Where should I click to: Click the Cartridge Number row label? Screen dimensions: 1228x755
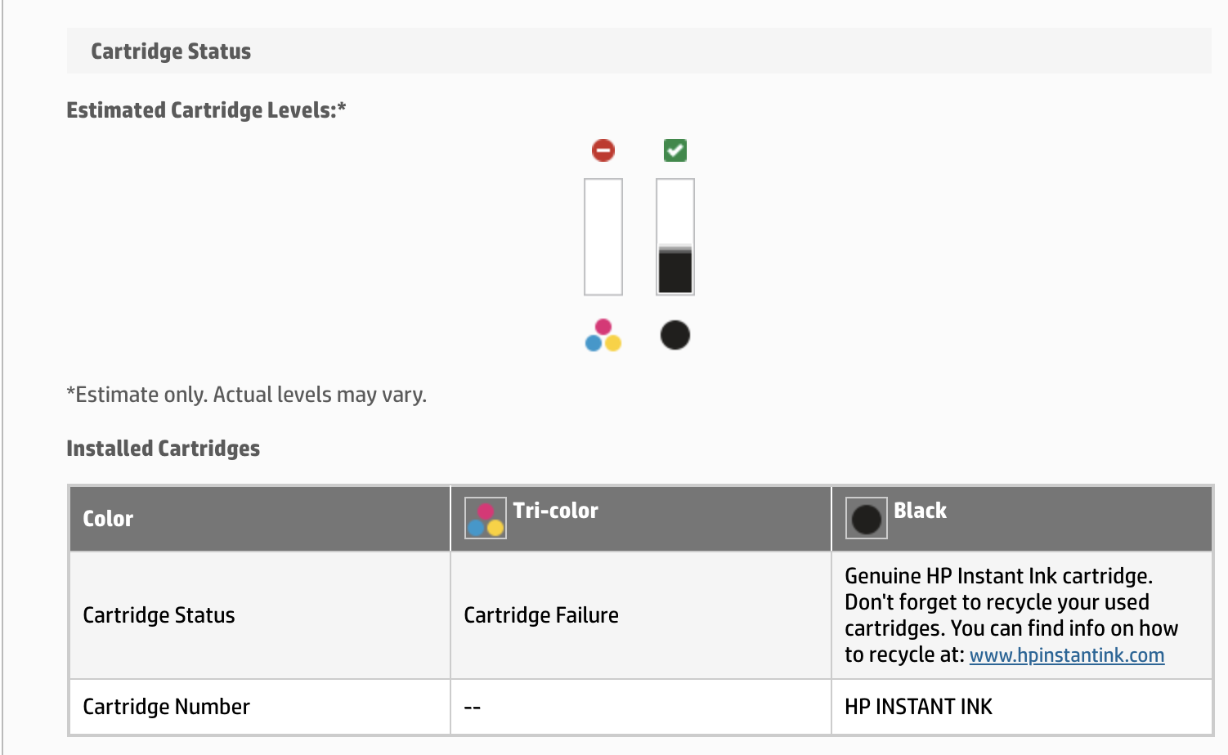coord(167,707)
